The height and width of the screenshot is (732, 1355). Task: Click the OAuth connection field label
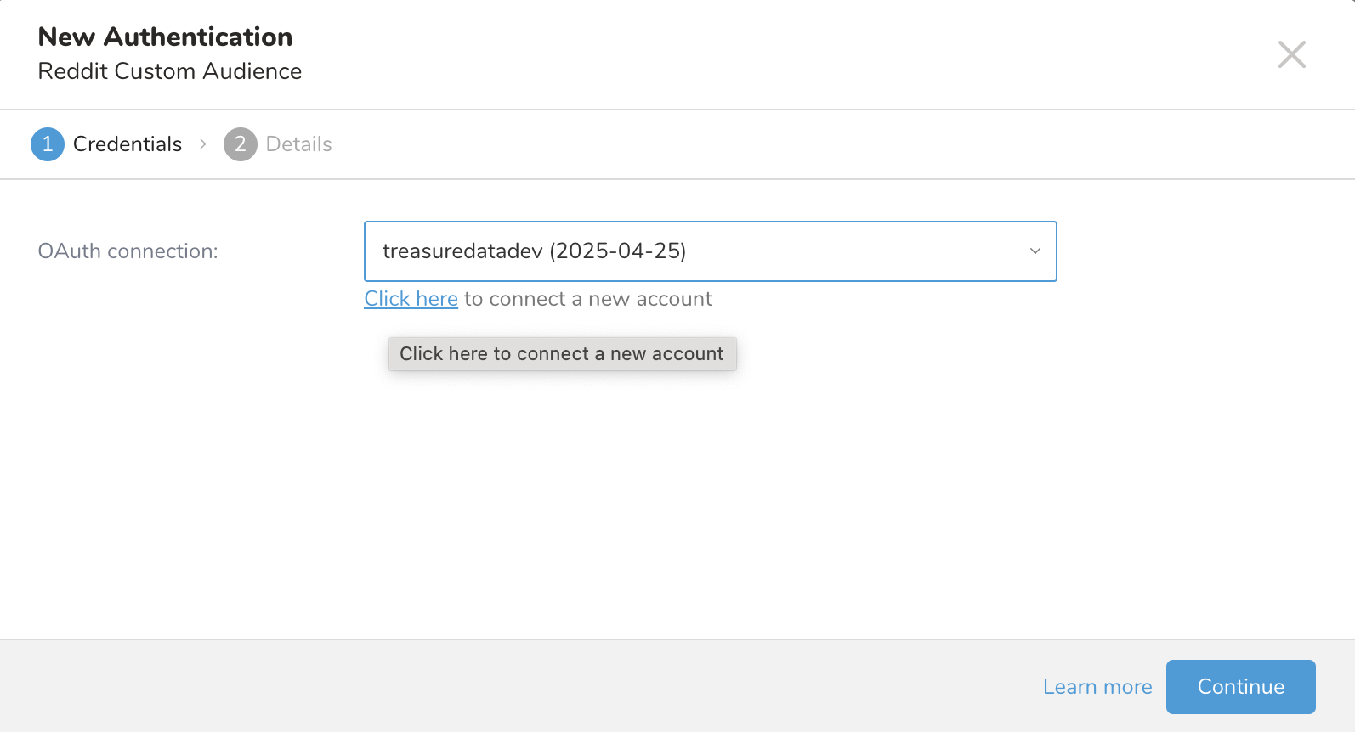coord(128,251)
